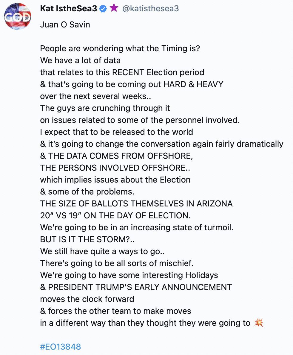The height and width of the screenshot is (355, 293).
Task: Click "The guys are crunching through it"
Action: point(105,108)
